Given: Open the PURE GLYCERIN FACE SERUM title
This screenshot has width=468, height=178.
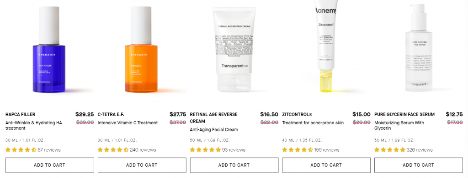Looking at the screenshot, I should 404,114.
